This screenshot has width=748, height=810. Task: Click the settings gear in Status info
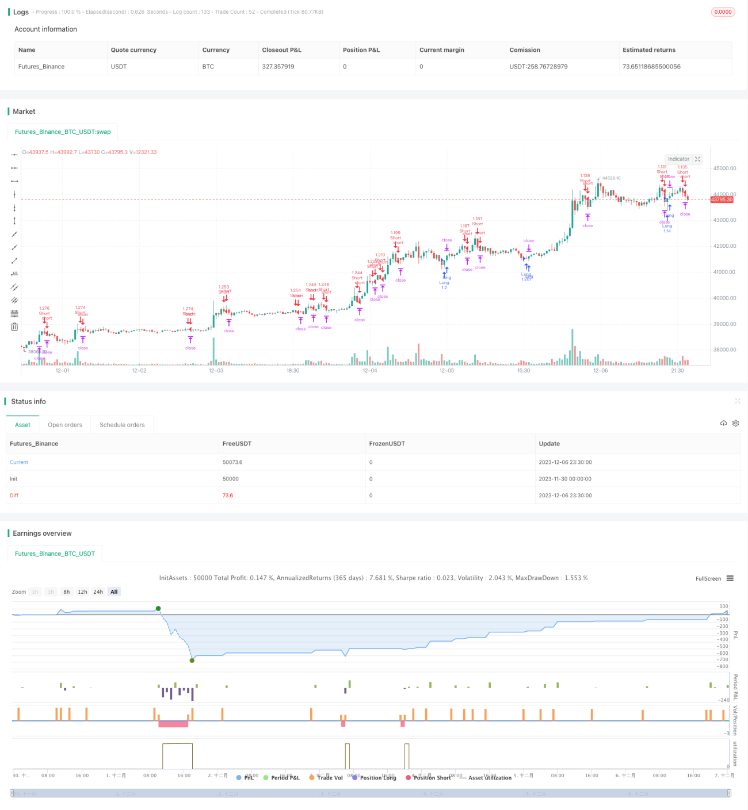tap(735, 423)
